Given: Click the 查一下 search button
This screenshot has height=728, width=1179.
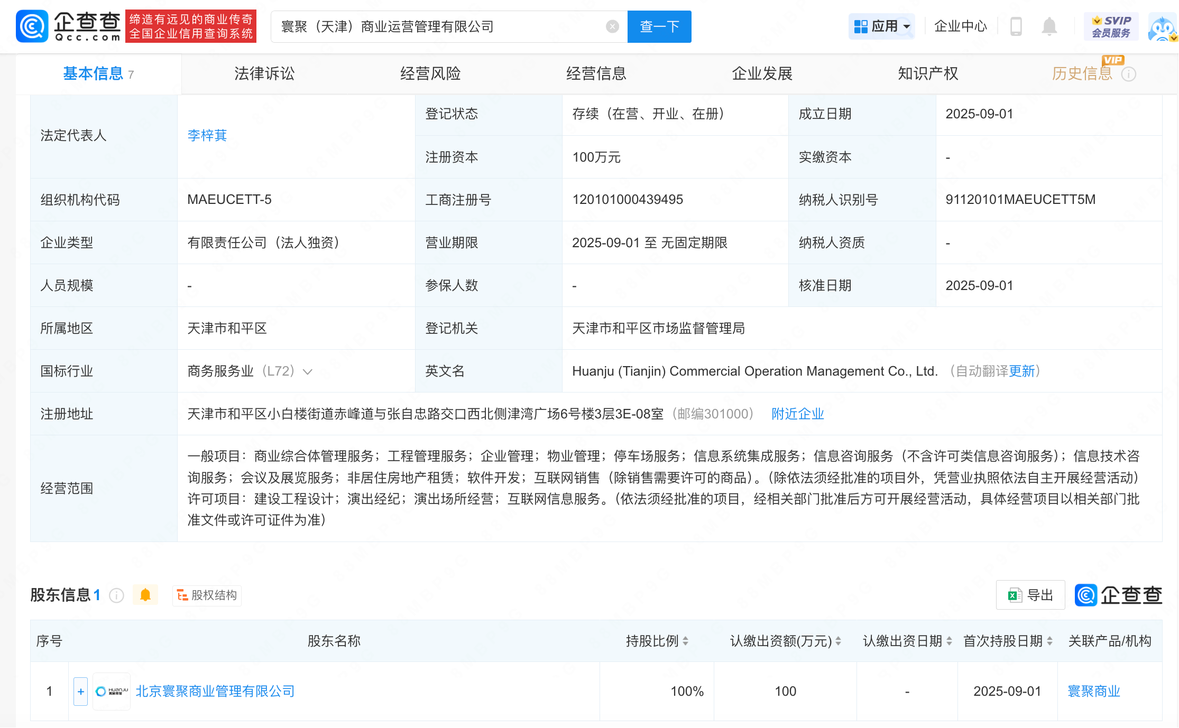Looking at the screenshot, I should [x=659, y=26].
